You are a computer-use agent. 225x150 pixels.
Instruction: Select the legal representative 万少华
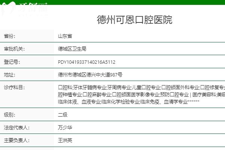(65, 127)
